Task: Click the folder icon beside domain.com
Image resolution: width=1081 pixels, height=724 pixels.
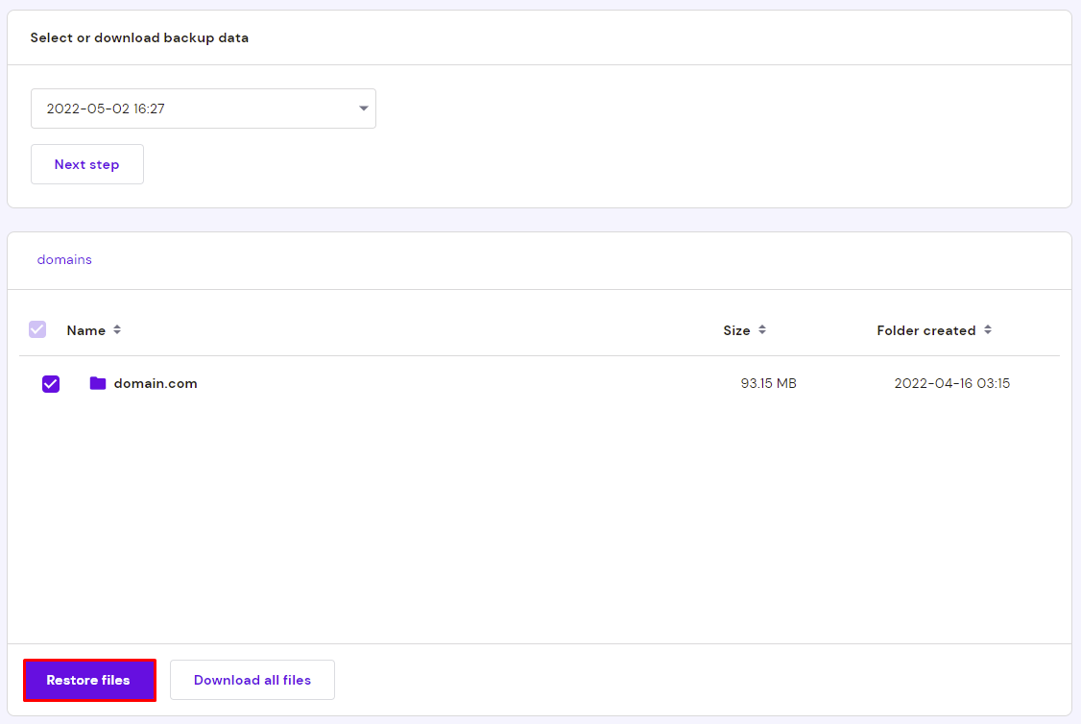Action: pos(97,383)
